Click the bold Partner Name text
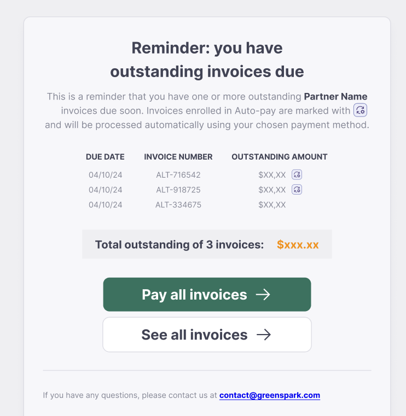This screenshot has width=406, height=416. tap(335, 97)
